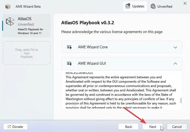Click the AtlasOS cube icon in sidebar
190x132 pixels.
[10, 22]
